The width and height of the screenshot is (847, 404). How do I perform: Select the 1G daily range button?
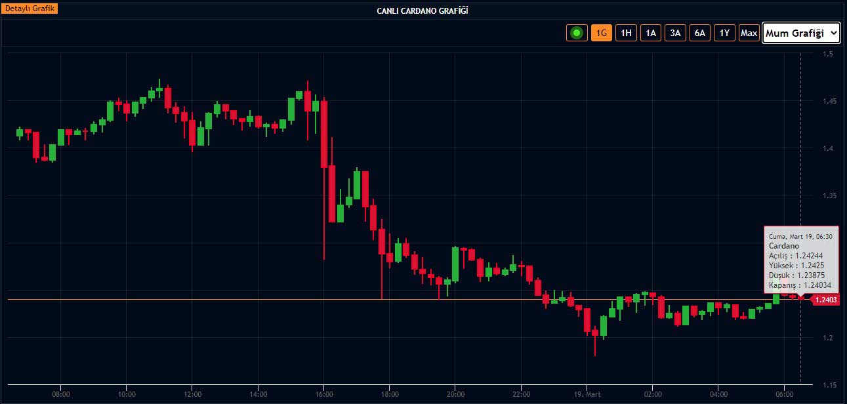[x=602, y=33]
